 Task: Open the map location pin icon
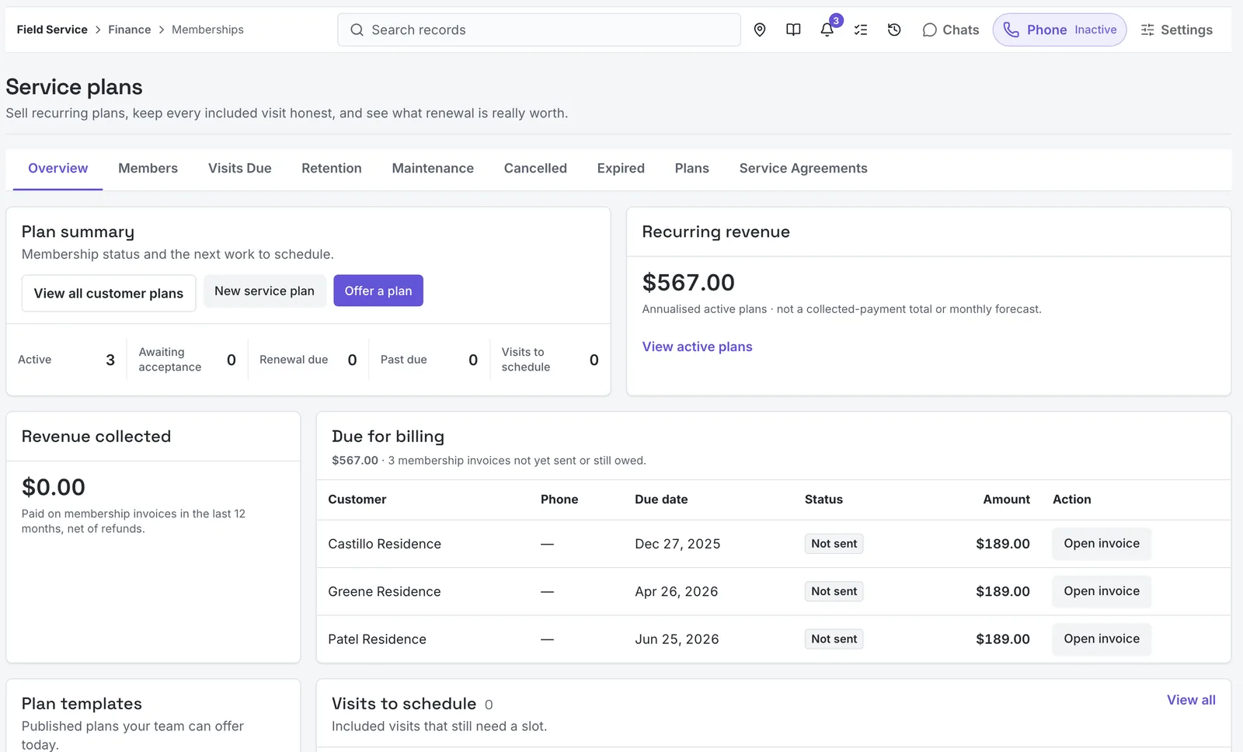click(760, 30)
